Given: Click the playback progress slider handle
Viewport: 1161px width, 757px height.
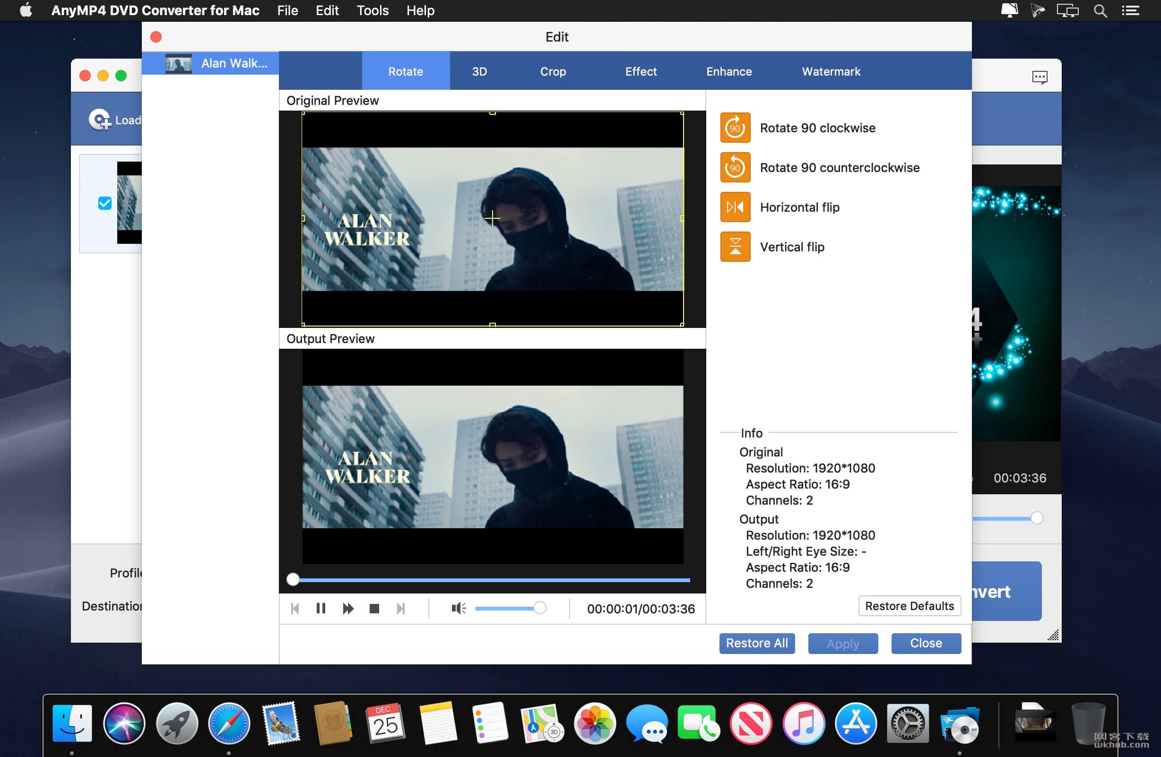Looking at the screenshot, I should click(x=293, y=579).
